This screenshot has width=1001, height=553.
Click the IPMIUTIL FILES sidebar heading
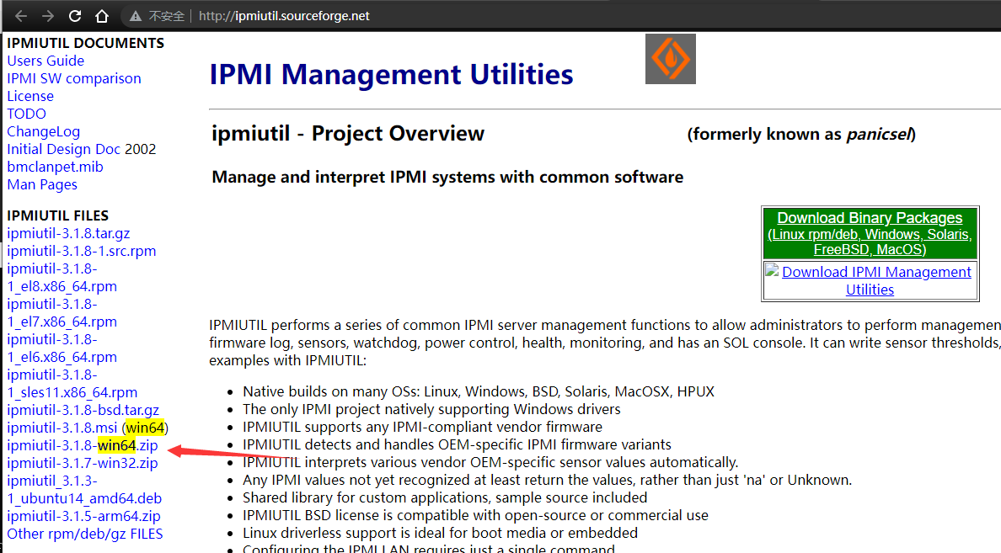tap(57, 215)
